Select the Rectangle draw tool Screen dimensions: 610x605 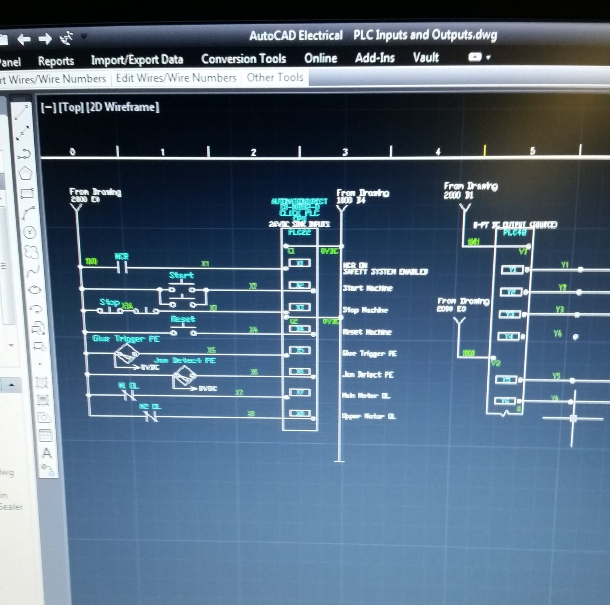(27, 193)
